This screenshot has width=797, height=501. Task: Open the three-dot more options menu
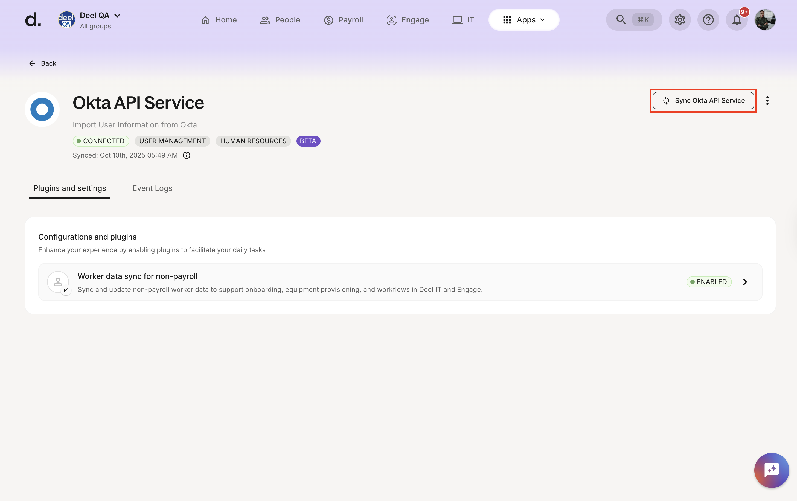click(767, 101)
